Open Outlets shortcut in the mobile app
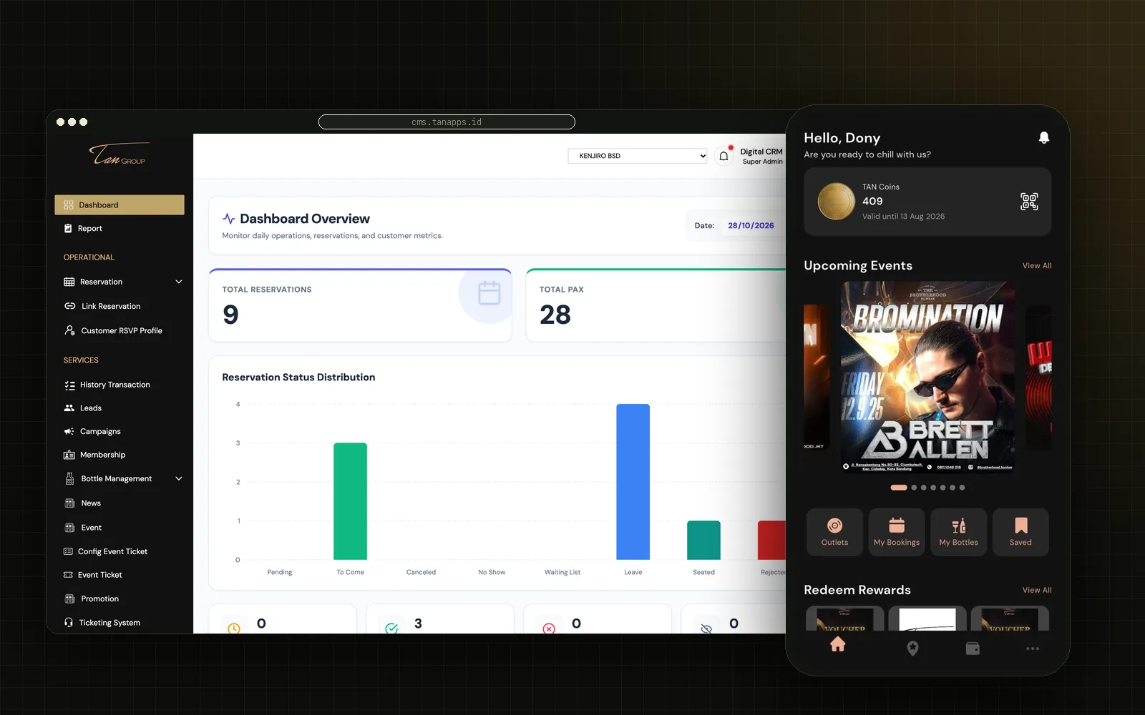The height and width of the screenshot is (715, 1145). pyautogui.click(x=834, y=532)
